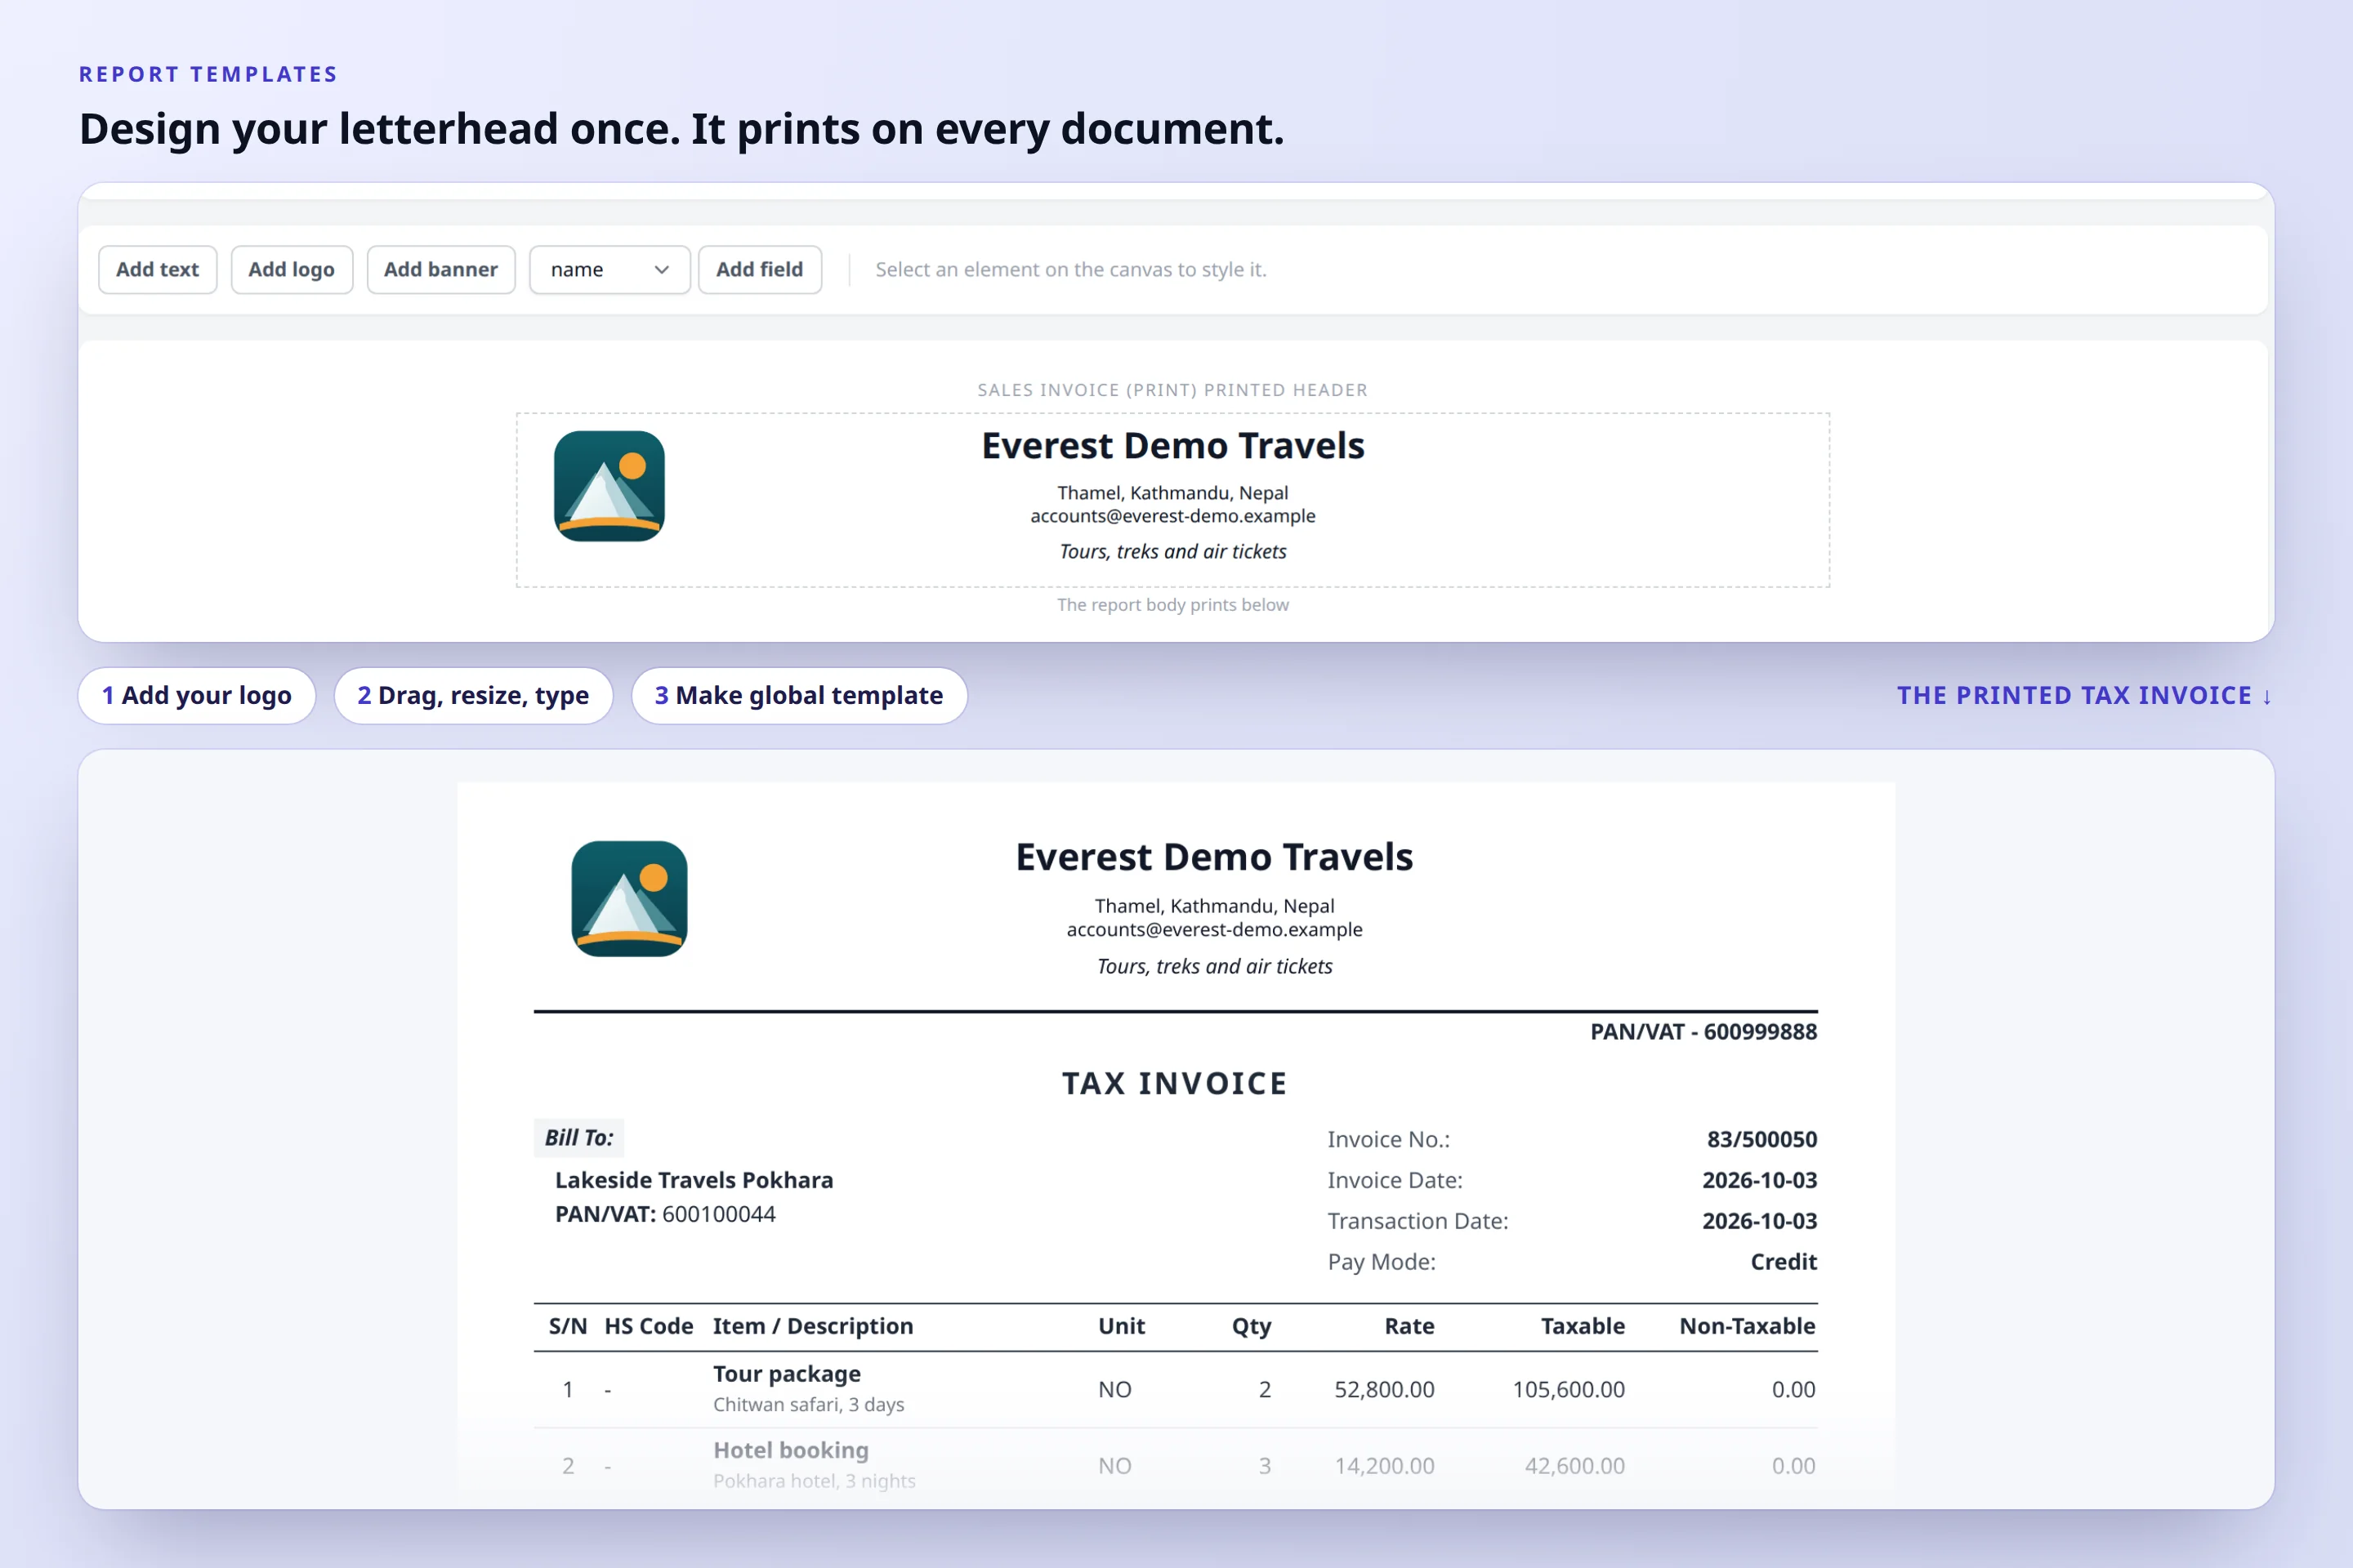Viewport: 2353px width, 1568px height.
Task: Select the mountain logo in header canvas
Action: (609, 486)
